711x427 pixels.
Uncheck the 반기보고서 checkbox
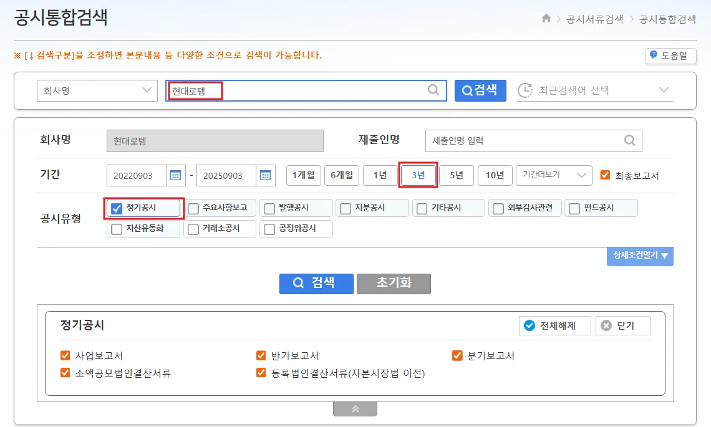tap(261, 355)
